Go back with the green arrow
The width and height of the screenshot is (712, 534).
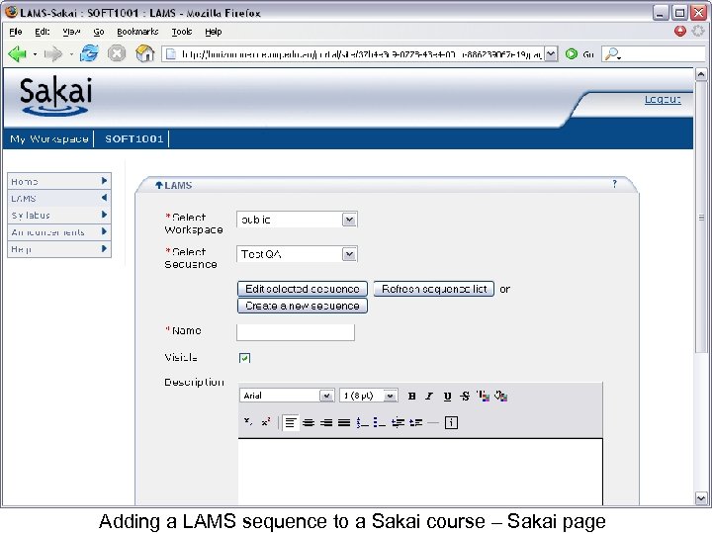point(17,54)
